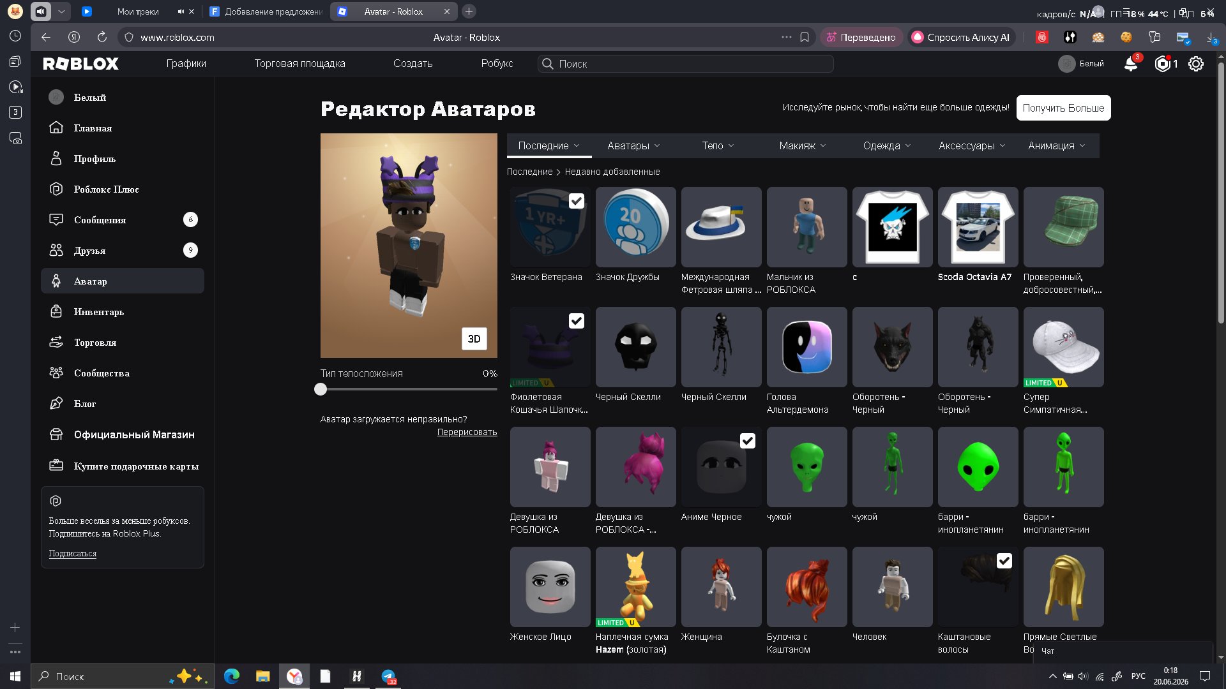
Task: Expand the Анимация dropdown tab
Action: click(x=1057, y=146)
